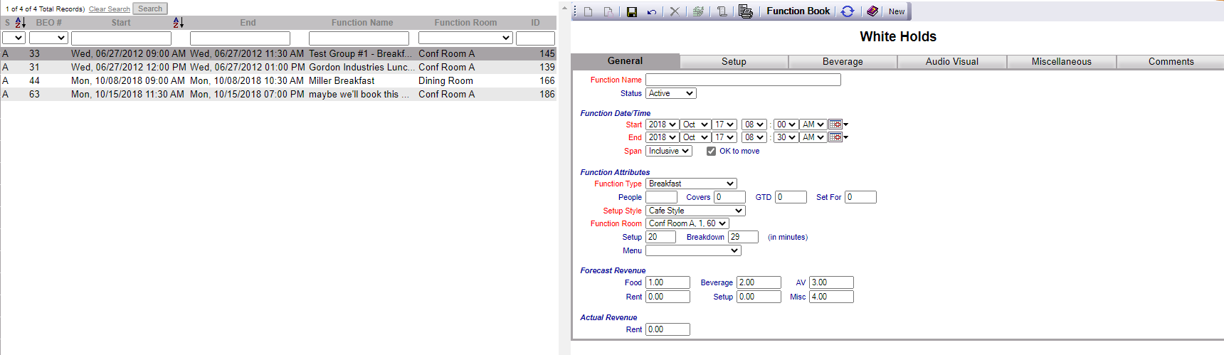Delete the record using the X icon
This screenshot has width=1224, height=355.
[x=675, y=11]
